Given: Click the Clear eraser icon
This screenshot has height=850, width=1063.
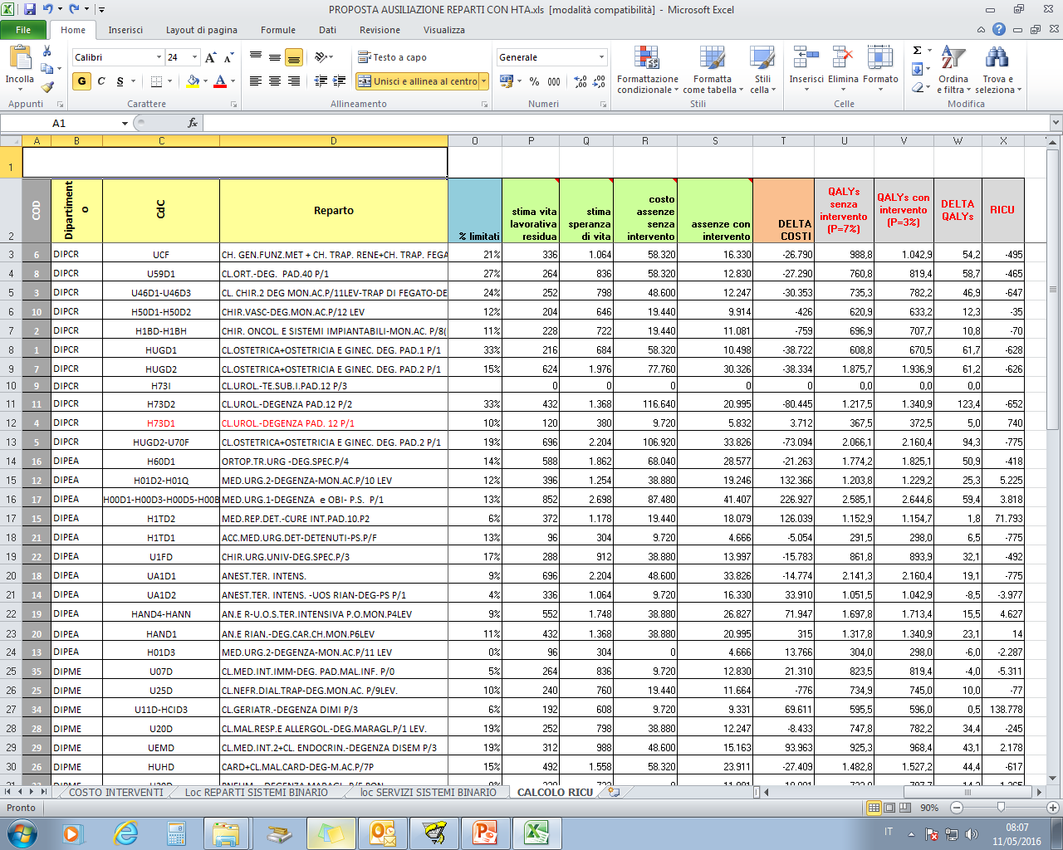Looking at the screenshot, I should (x=917, y=86).
